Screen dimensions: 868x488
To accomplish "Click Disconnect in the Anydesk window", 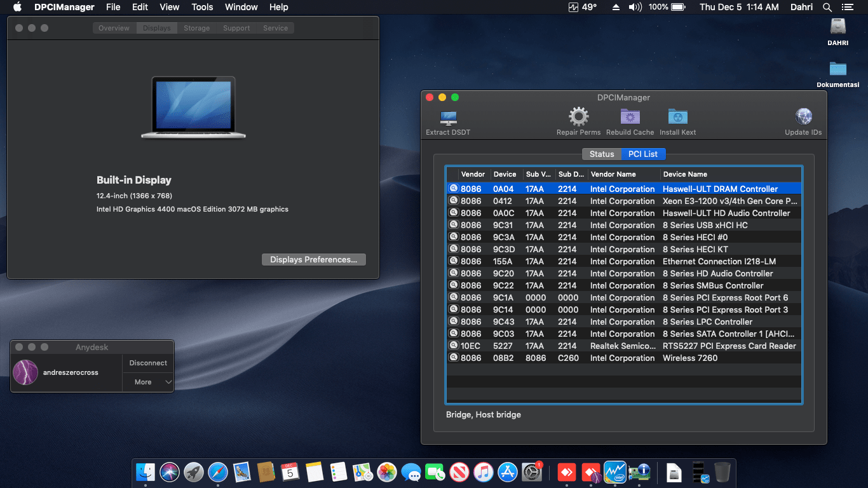I will coord(147,363).
